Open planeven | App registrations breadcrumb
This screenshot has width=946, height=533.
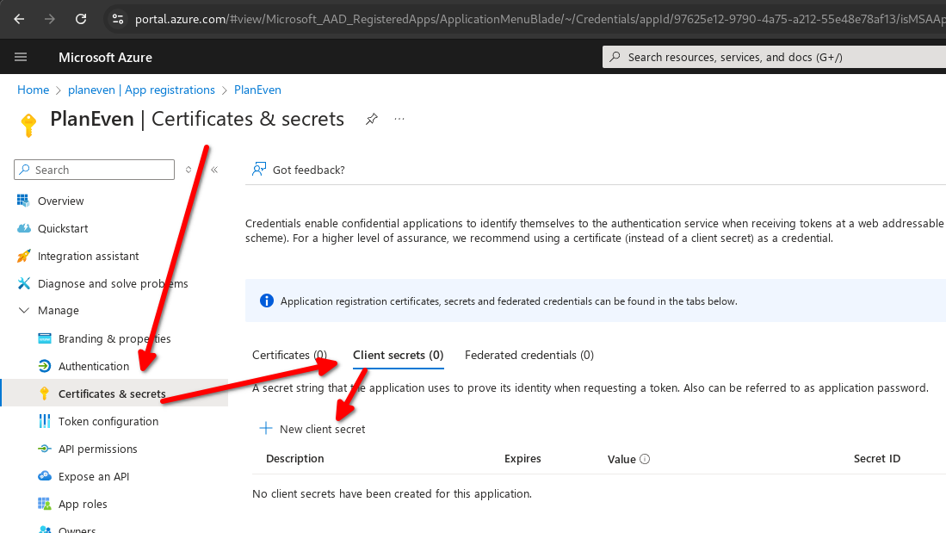pyautogui.click(x=141, y=90)
